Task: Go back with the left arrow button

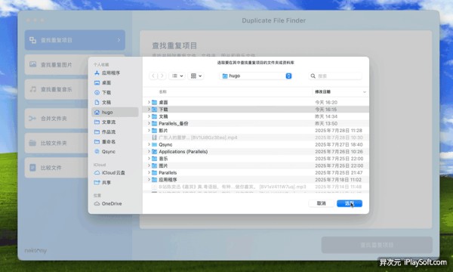Action: 153,76
